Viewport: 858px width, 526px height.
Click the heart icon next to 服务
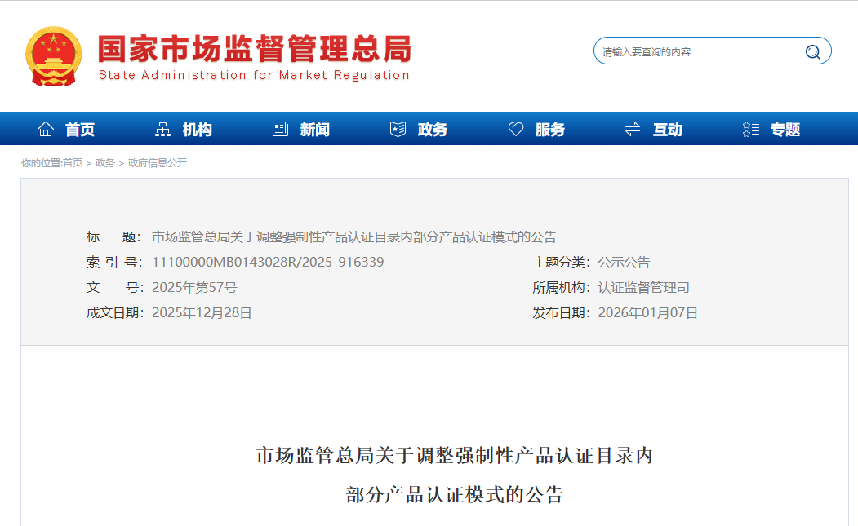[x=515, y=128]
